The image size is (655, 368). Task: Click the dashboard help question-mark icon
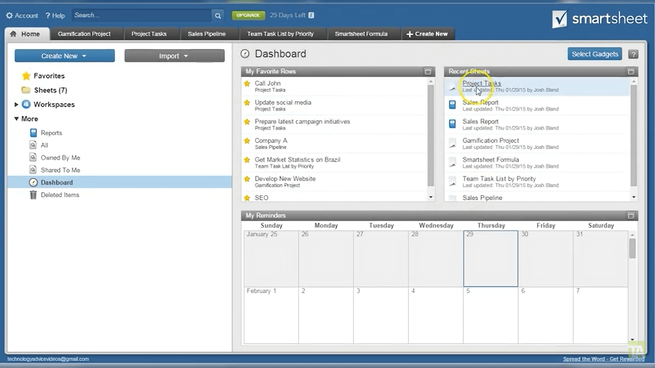pos(633,54)
